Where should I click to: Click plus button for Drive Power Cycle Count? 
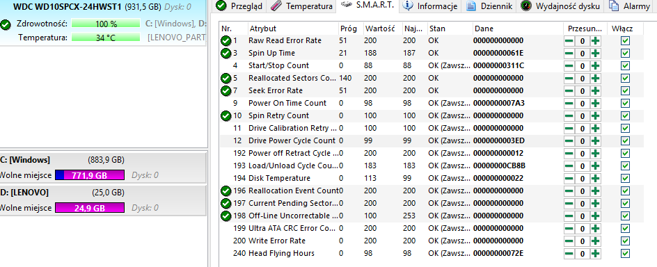tap(596, 141)
